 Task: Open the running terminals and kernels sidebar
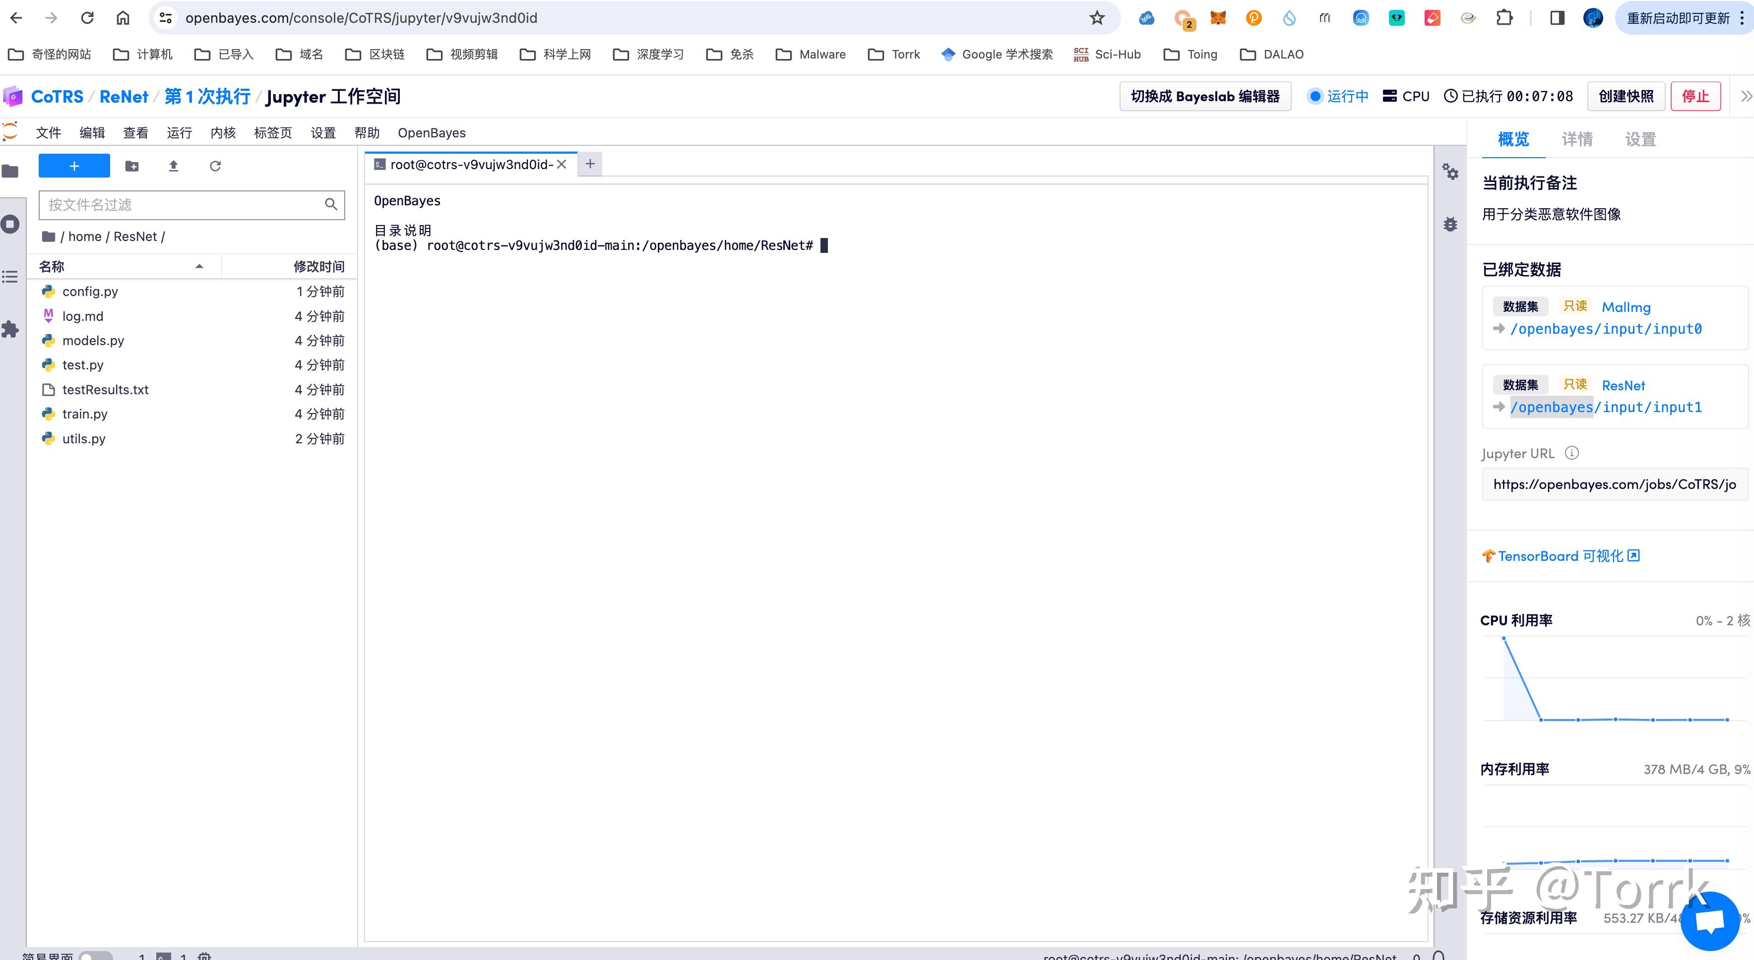click(10, 224)
